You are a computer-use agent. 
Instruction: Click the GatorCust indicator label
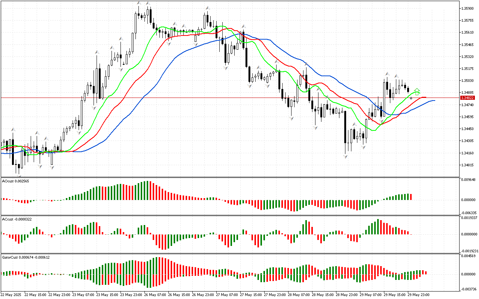pyautogui.click(x=26, y=257)
